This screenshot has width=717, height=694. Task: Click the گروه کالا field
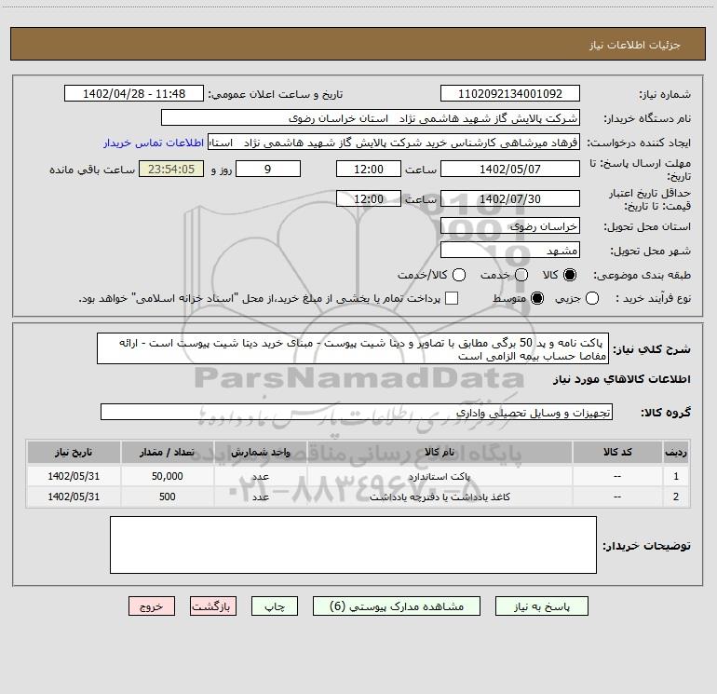click(356, 412)
